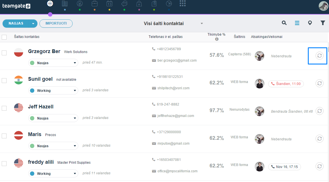329x182 pixels.
Task: Click the circular arrows icon for Maris
Action: (320, 139)
